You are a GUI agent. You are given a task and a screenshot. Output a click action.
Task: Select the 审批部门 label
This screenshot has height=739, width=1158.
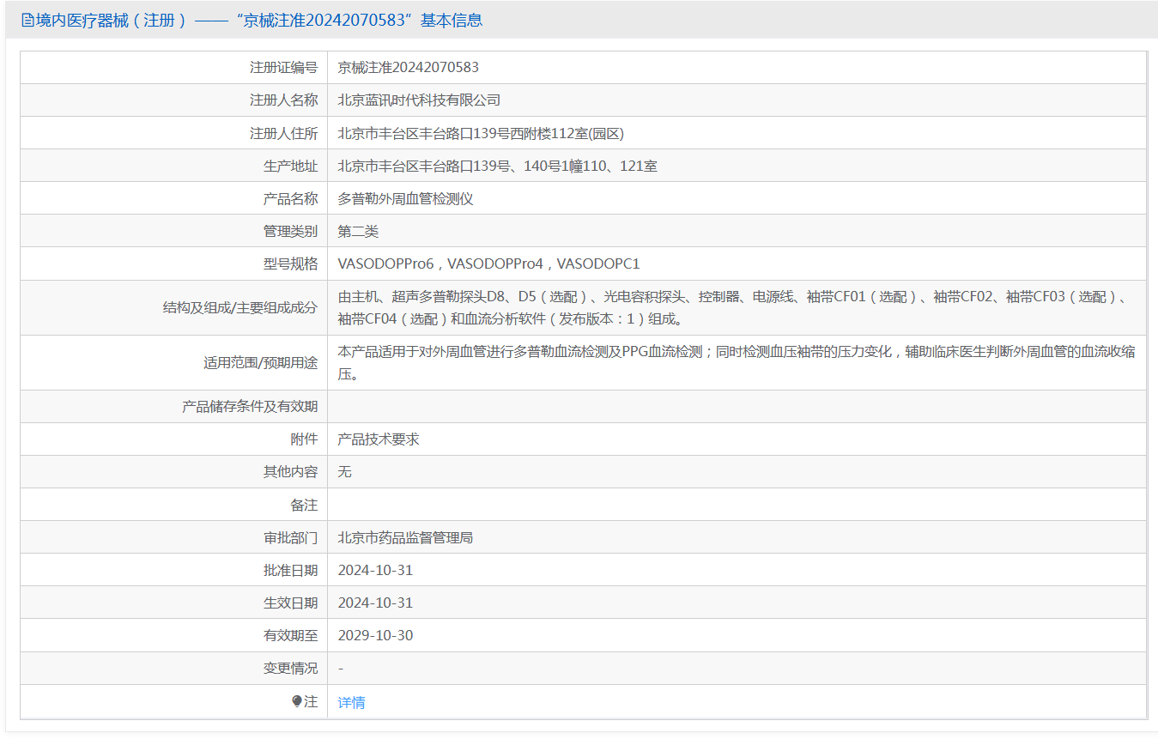290,537
